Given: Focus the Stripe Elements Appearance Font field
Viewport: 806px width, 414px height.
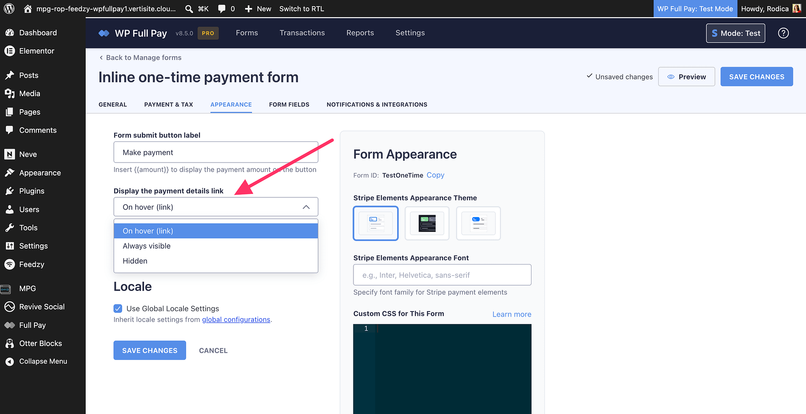Looking at the screenshot, I should click(442, 275).
